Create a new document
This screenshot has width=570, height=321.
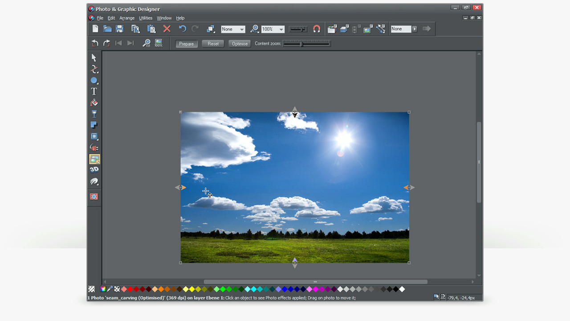coord(95,29)
